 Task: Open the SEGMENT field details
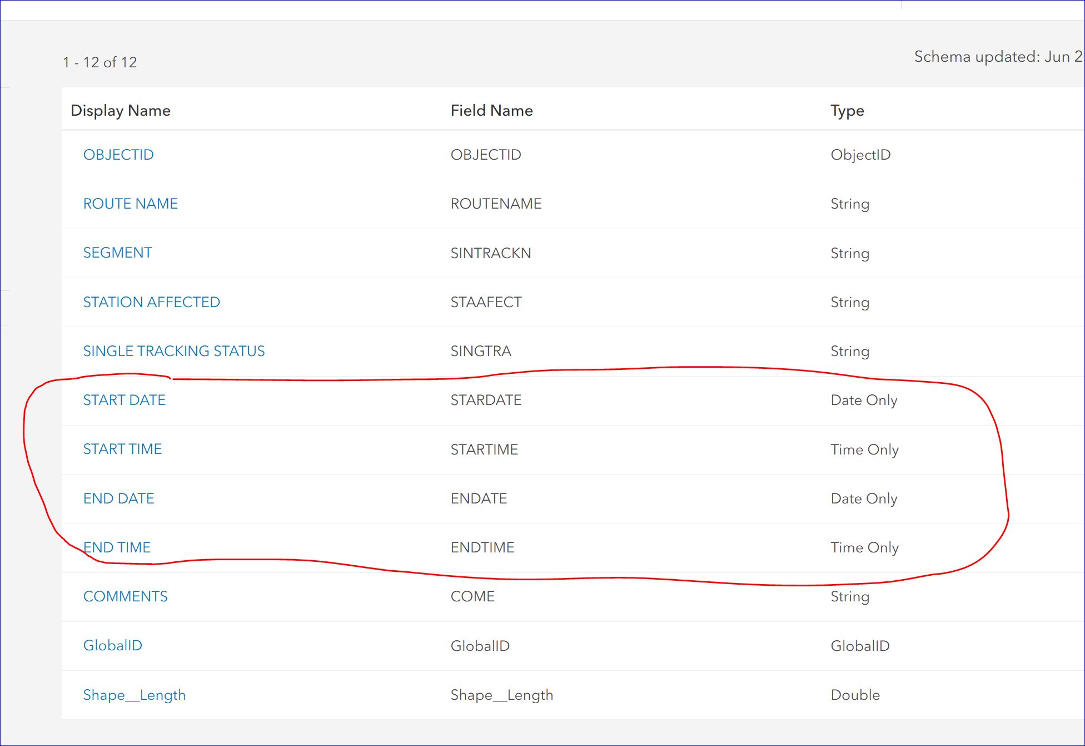point(117,253)
